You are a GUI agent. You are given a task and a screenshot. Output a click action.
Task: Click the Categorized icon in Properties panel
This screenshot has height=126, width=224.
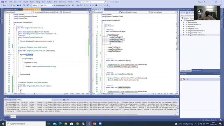pos(182,79)
